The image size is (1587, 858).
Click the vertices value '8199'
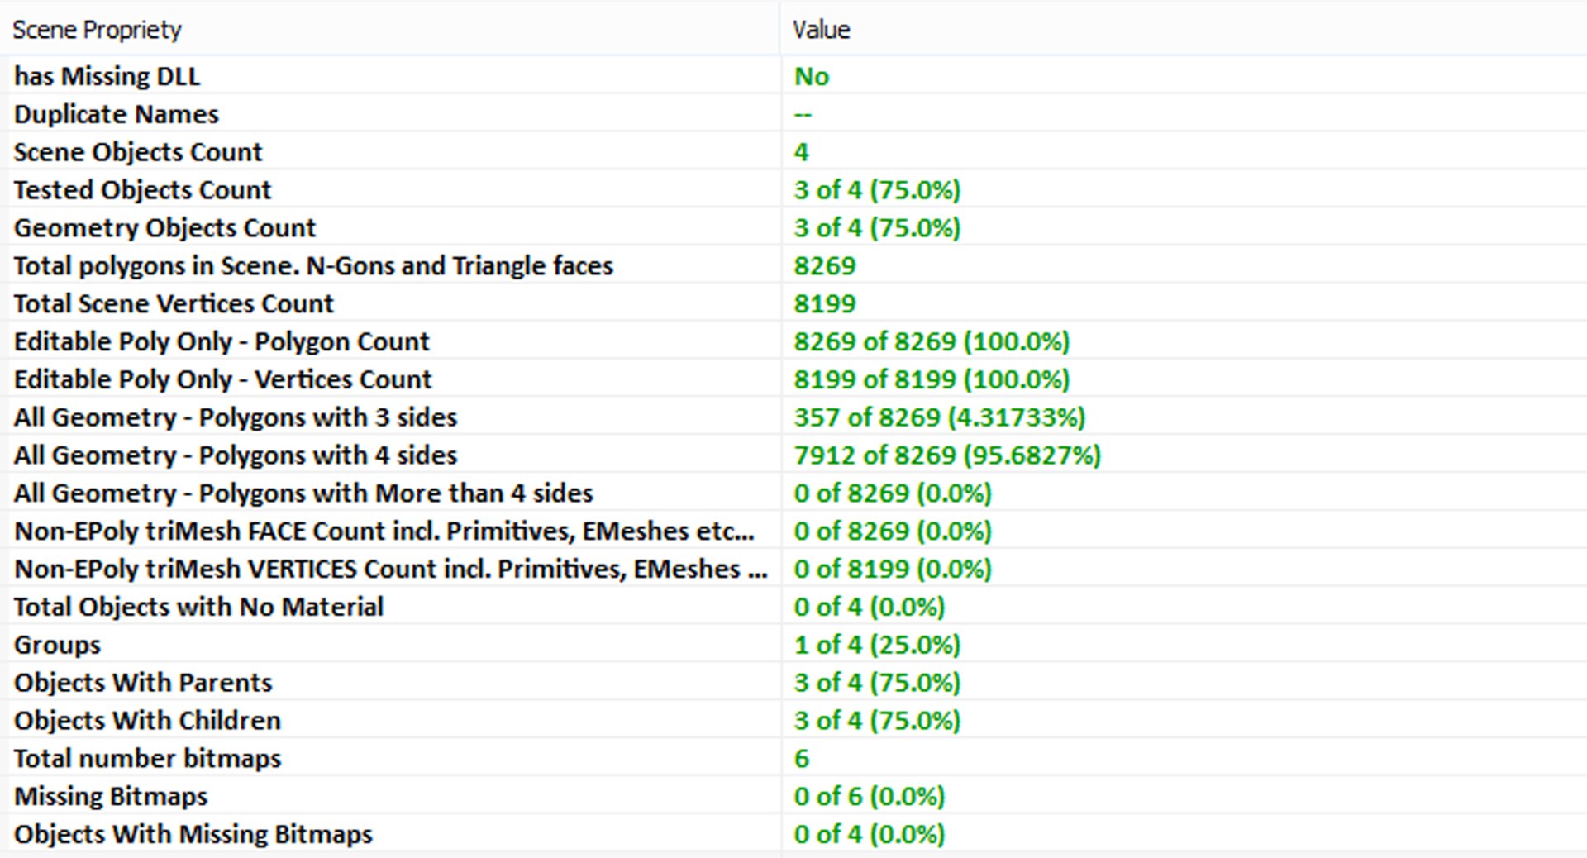[x=824, y=304]
